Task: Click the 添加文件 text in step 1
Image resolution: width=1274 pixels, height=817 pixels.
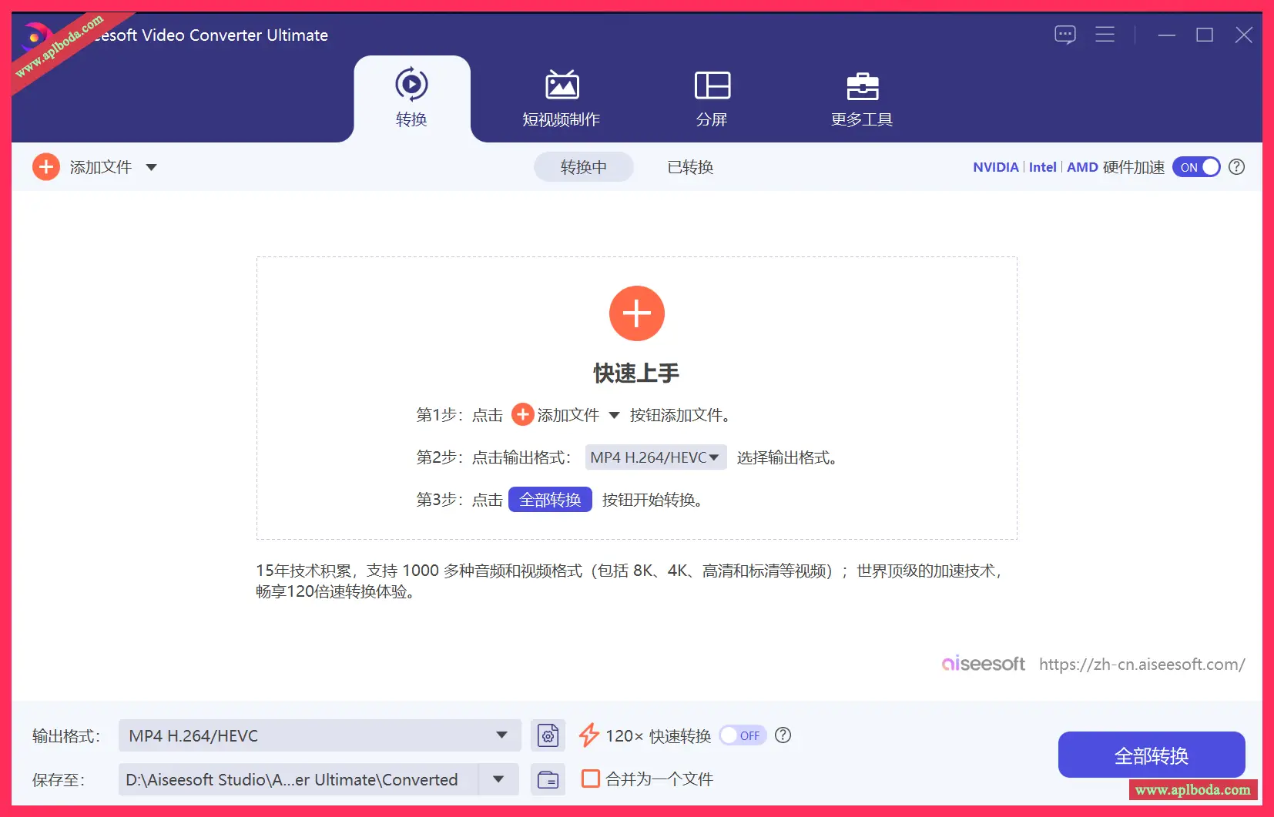Action: point(568,415)
